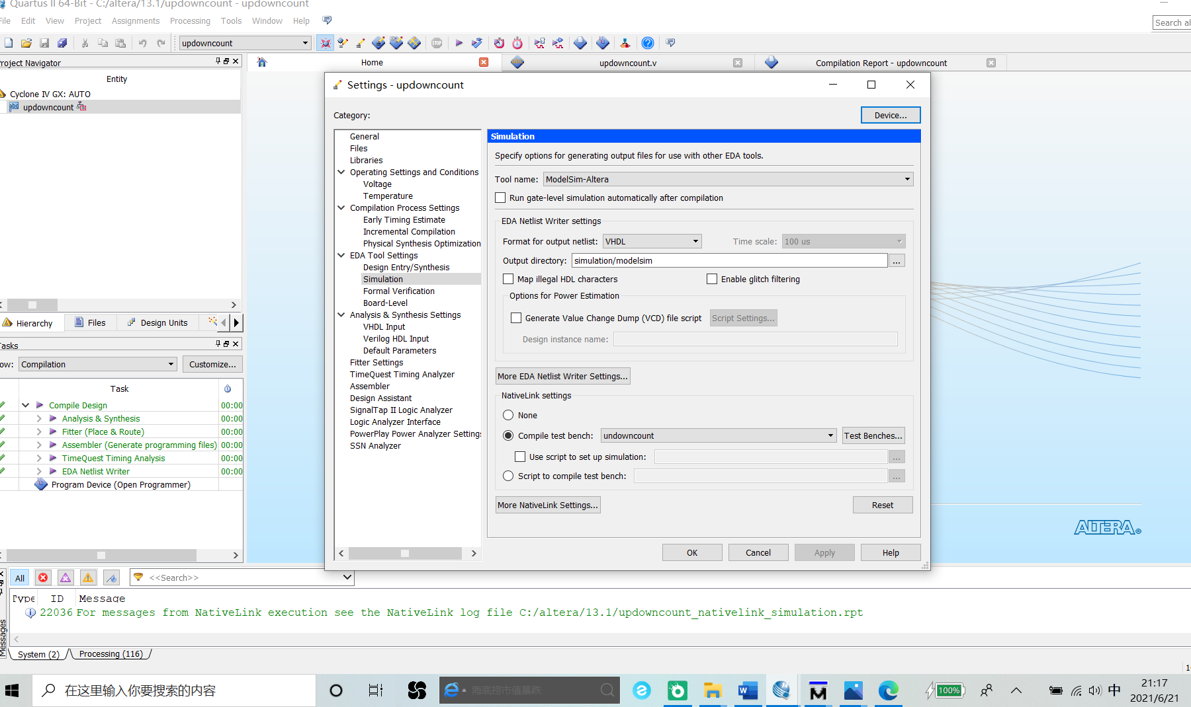Viewport: 1191px width, 707px height.
Task: Click the Output directory text field
Action: pyautogui.click(x=729, y=260)
